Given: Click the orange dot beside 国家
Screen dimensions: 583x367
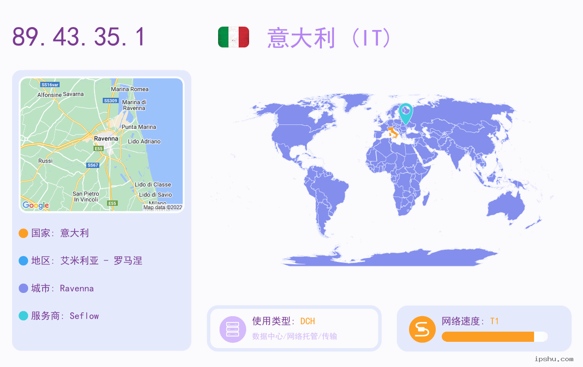Looking at the screenshot, I should pyautogui.click(x=23, y=233).
